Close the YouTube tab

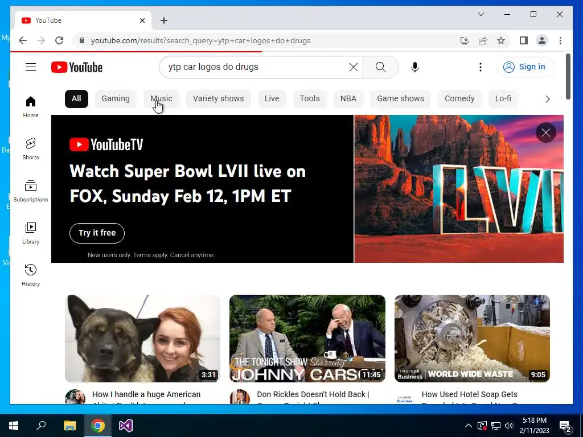[x=142, y=20]
